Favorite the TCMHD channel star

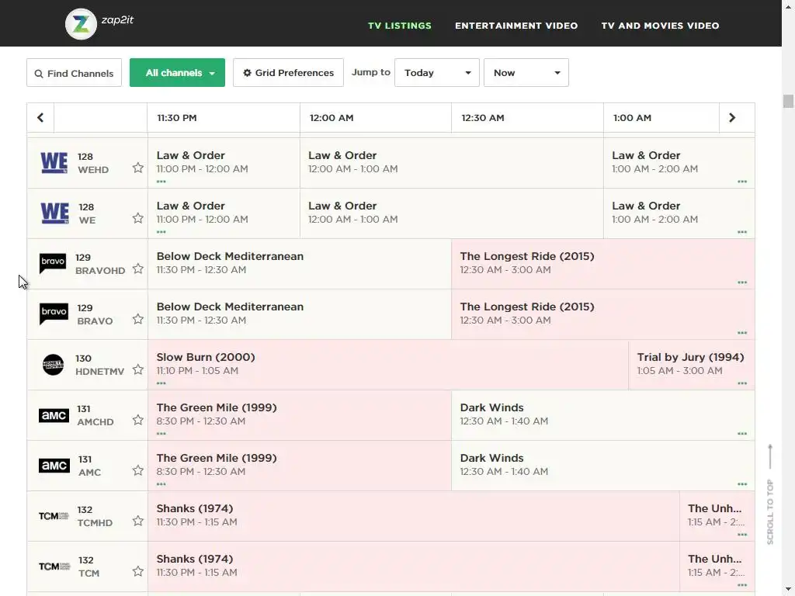click(138, 521)
